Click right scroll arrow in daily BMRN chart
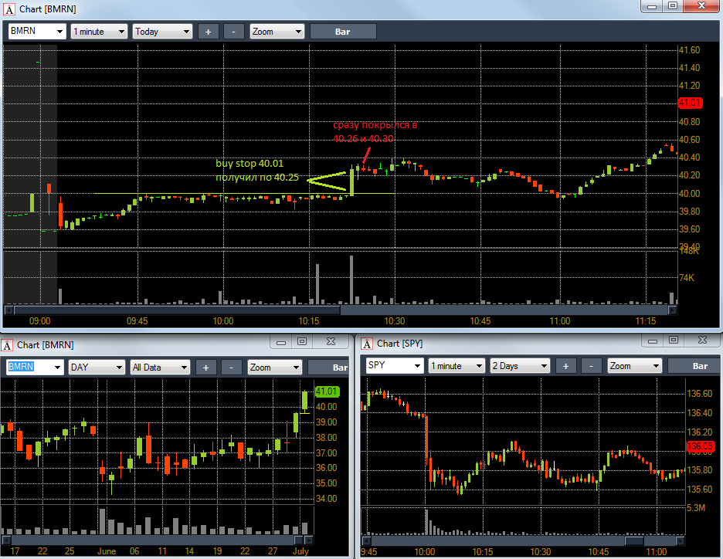The height and width of the screenshot is (559, 723). pos(308,540)
